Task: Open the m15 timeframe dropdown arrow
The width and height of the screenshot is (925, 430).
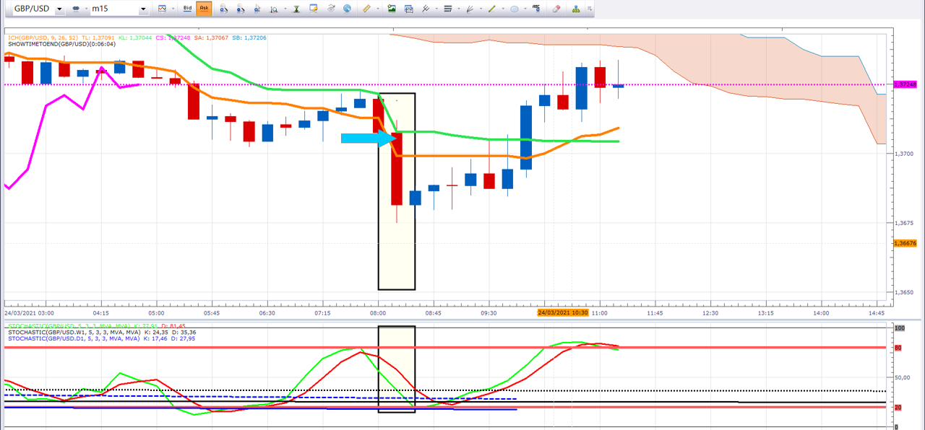Action: point(143,9)
